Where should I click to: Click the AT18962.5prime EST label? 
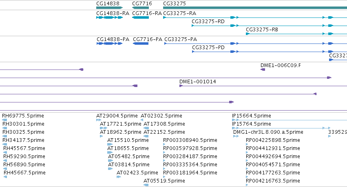coord(121,132)
